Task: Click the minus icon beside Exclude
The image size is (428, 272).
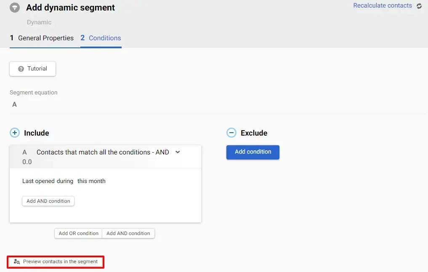Action: pos(231,133)
